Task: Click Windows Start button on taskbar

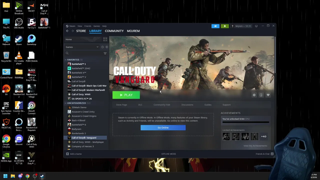Action: point(5,176)
